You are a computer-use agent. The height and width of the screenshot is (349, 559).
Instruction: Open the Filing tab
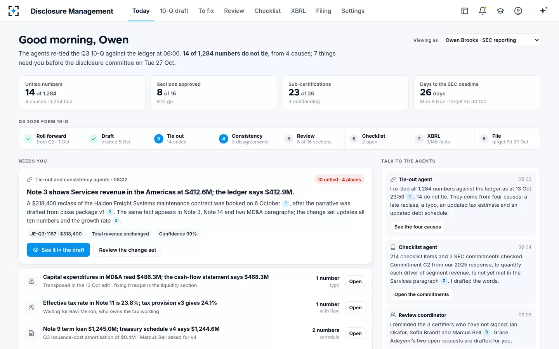pos(323,11)
